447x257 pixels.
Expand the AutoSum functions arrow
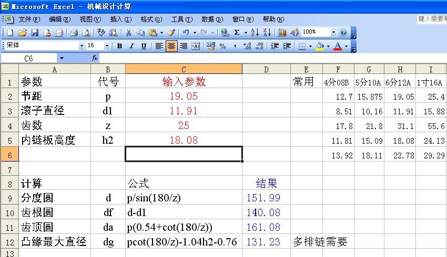click(246, 33)
